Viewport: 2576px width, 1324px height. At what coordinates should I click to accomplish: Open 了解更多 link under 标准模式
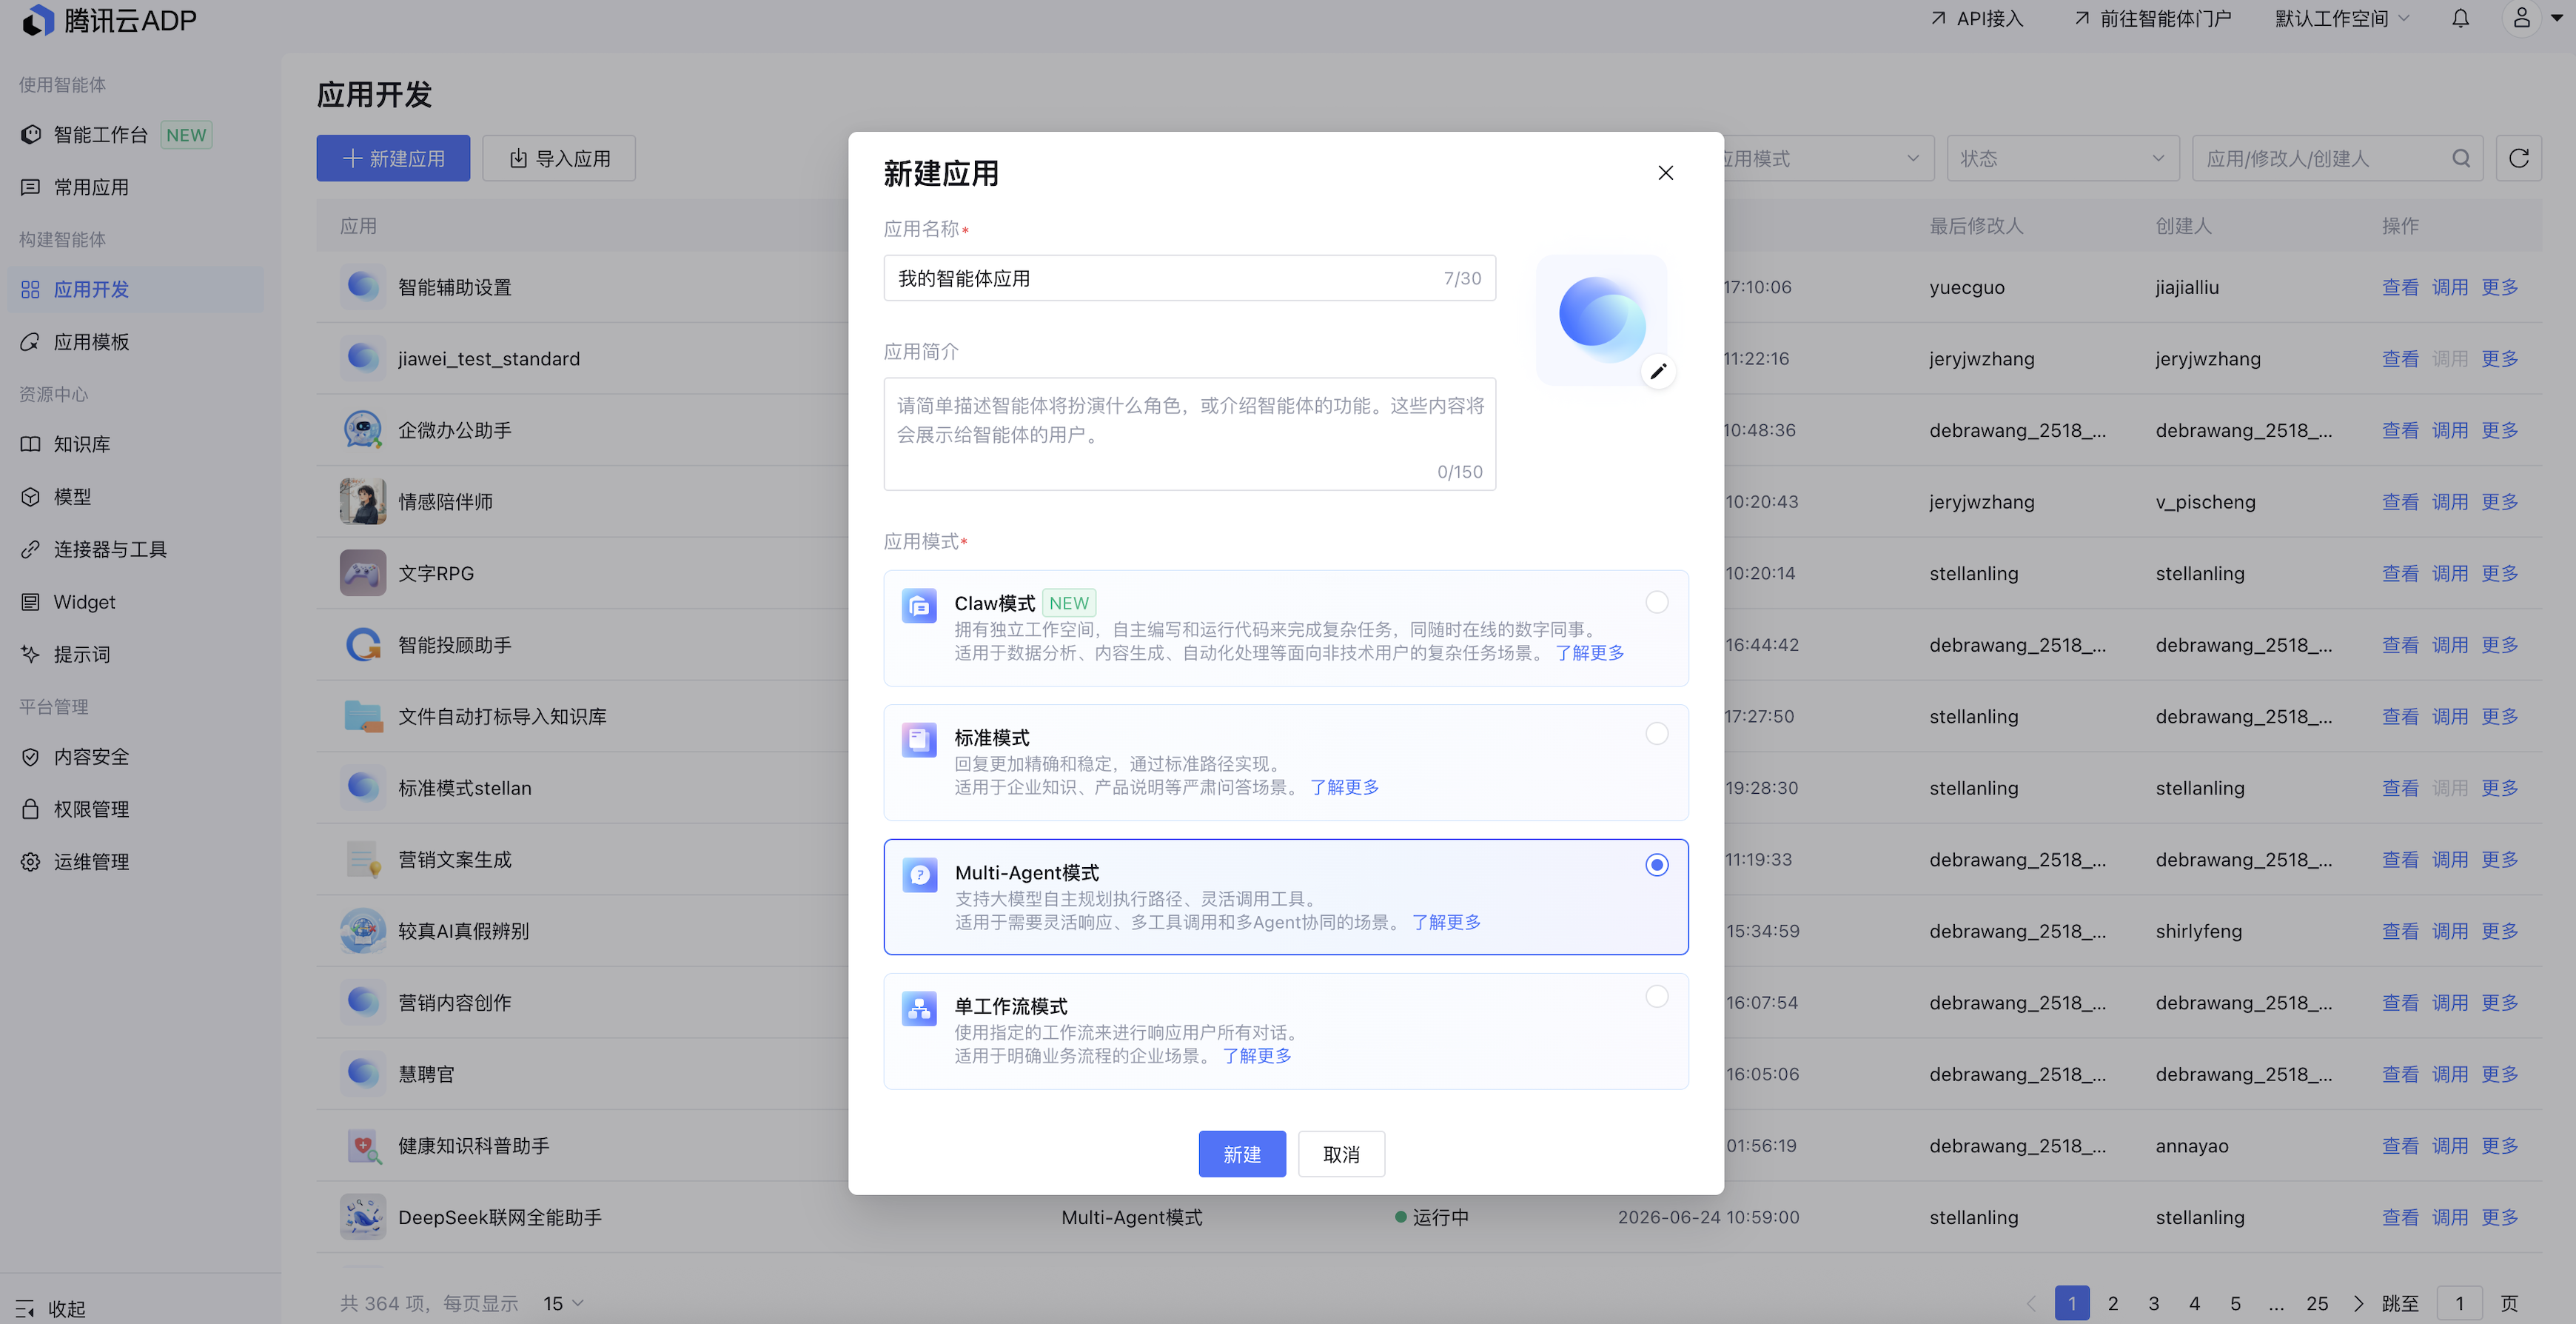[1344, 787]
